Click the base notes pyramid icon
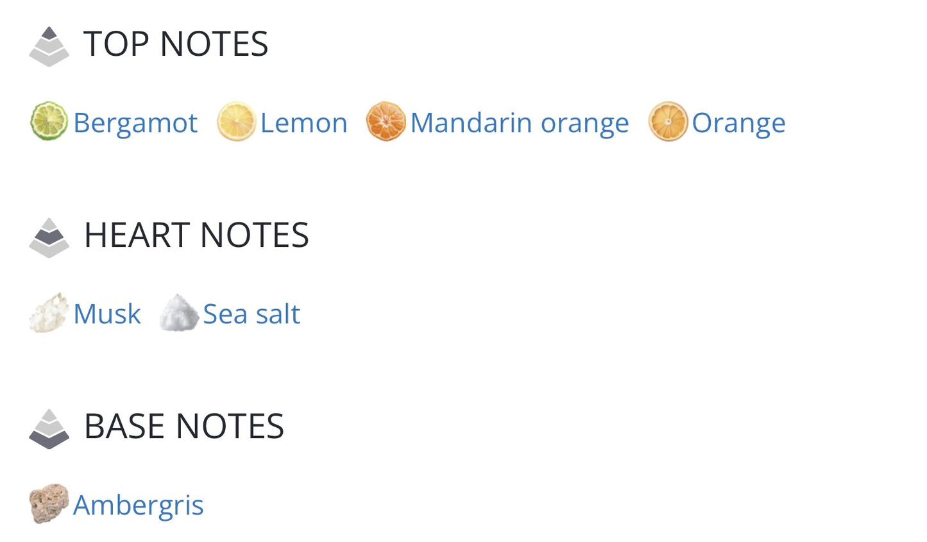 (x=49, y=429)
